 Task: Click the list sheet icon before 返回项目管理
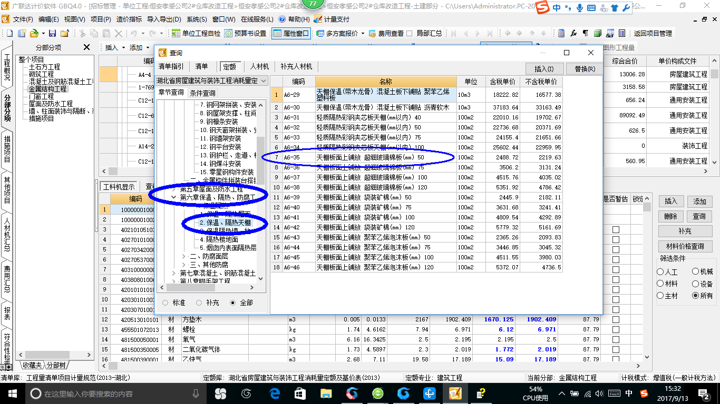point(622,33)
